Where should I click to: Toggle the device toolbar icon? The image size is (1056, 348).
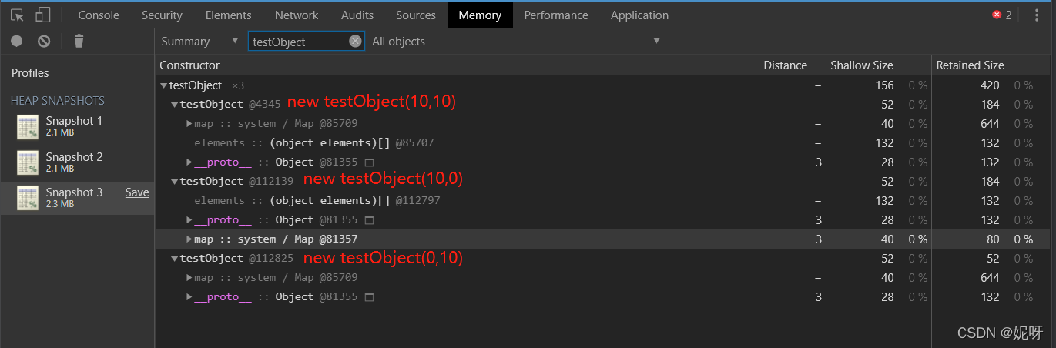pos(43,15)
